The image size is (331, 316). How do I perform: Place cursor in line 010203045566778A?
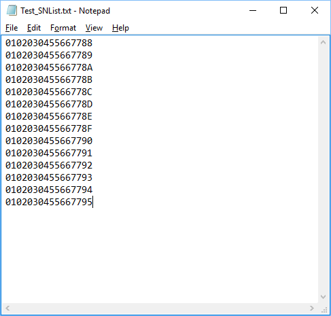(49, 67)
